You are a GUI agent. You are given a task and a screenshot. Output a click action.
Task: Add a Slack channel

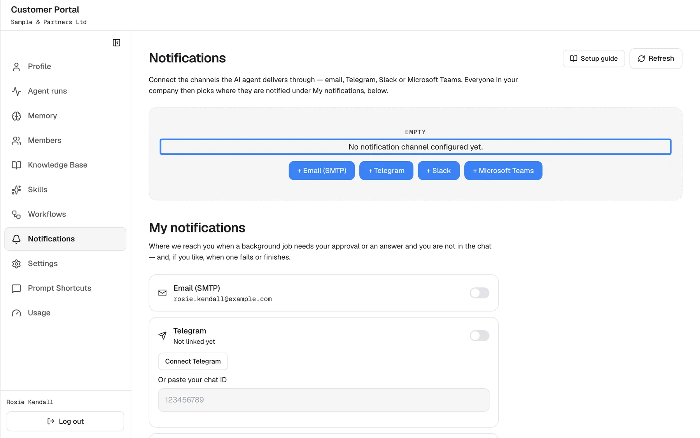tap(439, 171)
